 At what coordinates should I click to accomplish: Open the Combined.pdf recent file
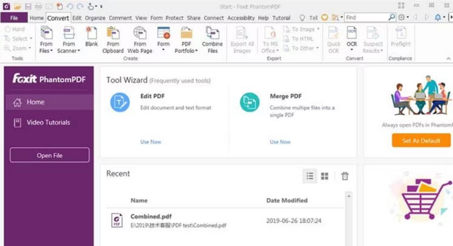(x=225, y=221)
